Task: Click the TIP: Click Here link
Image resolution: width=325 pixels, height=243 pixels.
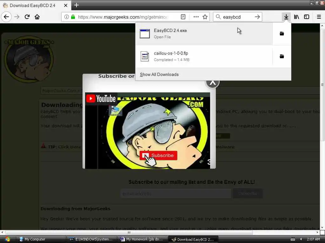Action: tap(65, 147)
